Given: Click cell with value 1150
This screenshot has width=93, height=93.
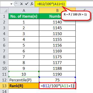Looking at the screenshot, I should click(57, 34).
